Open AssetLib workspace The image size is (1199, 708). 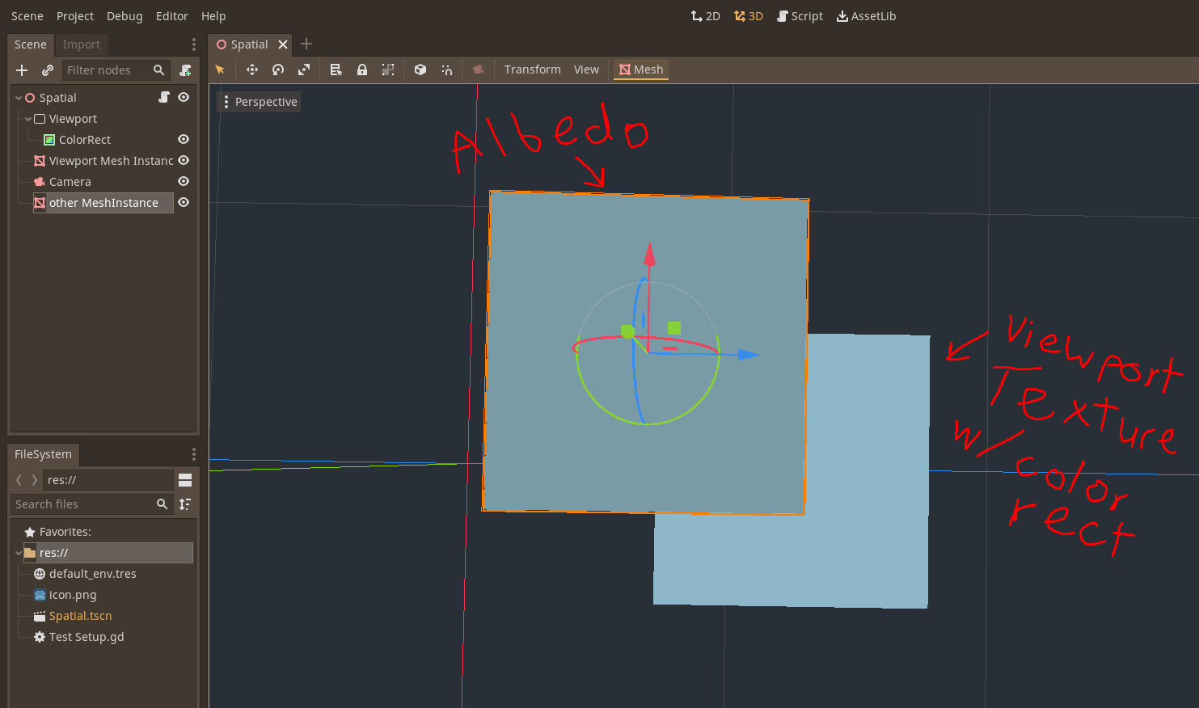coord(866,16)
